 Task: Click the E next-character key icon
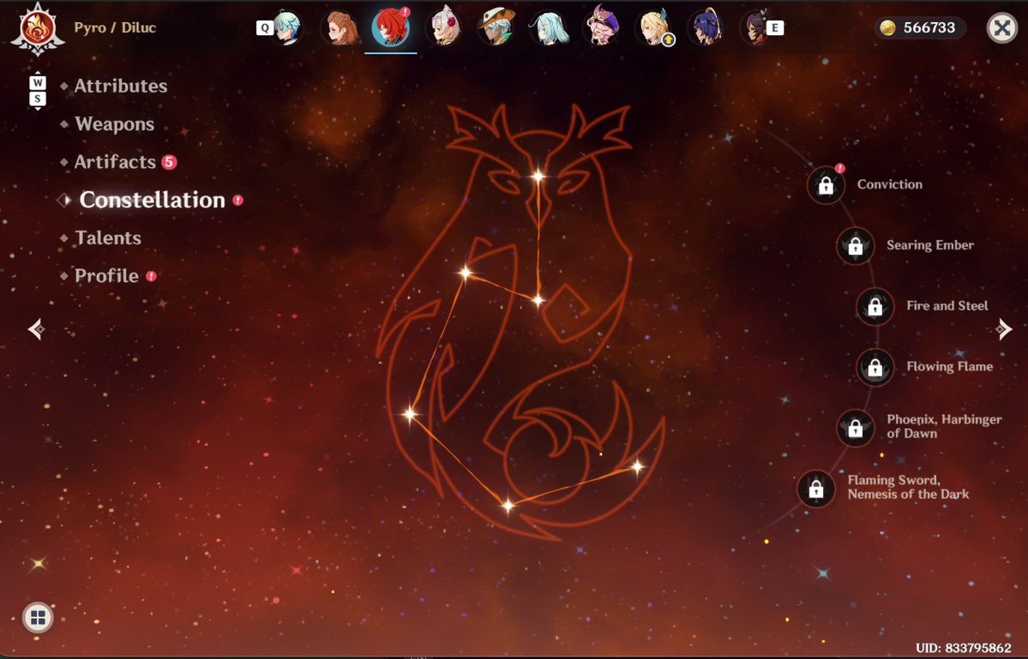point(775,27)
